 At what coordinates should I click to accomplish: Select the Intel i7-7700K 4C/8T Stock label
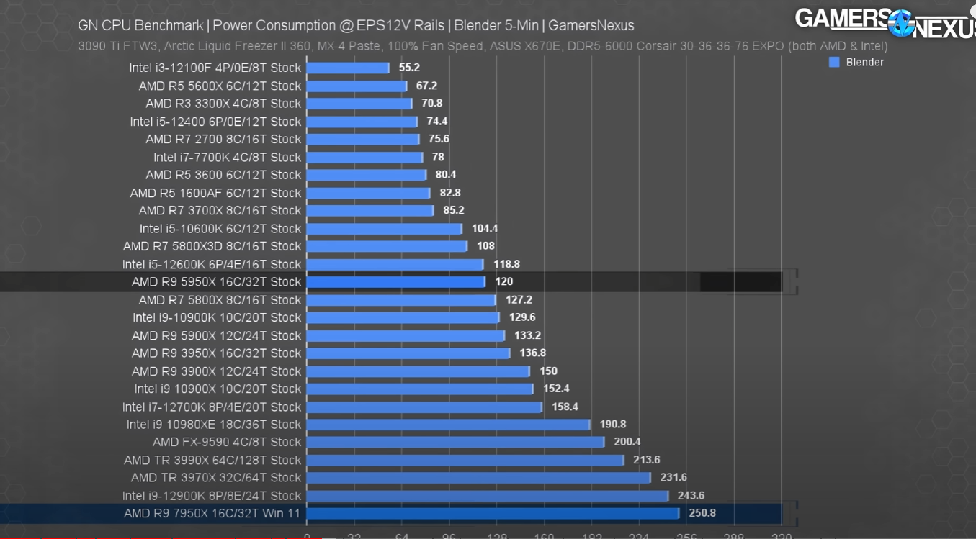(227, 157)
